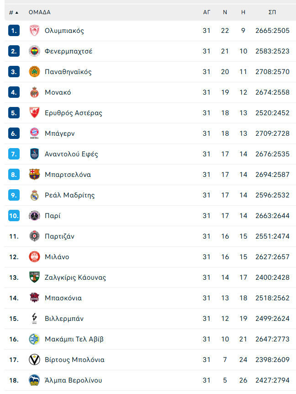
Task: Open the Virtus Bologna V logo
Action: point(34,360)
